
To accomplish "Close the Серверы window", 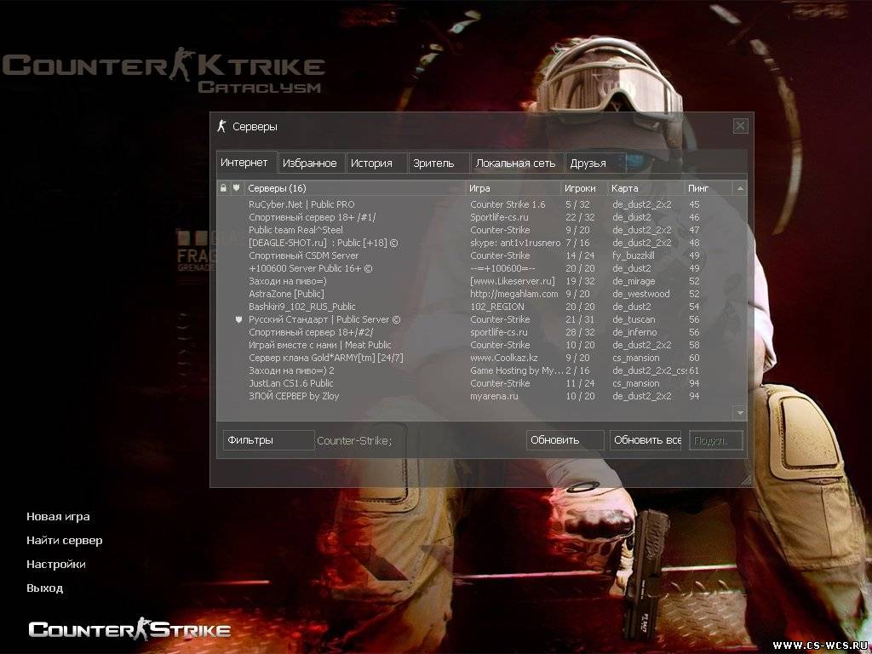I will click(740, 126).
